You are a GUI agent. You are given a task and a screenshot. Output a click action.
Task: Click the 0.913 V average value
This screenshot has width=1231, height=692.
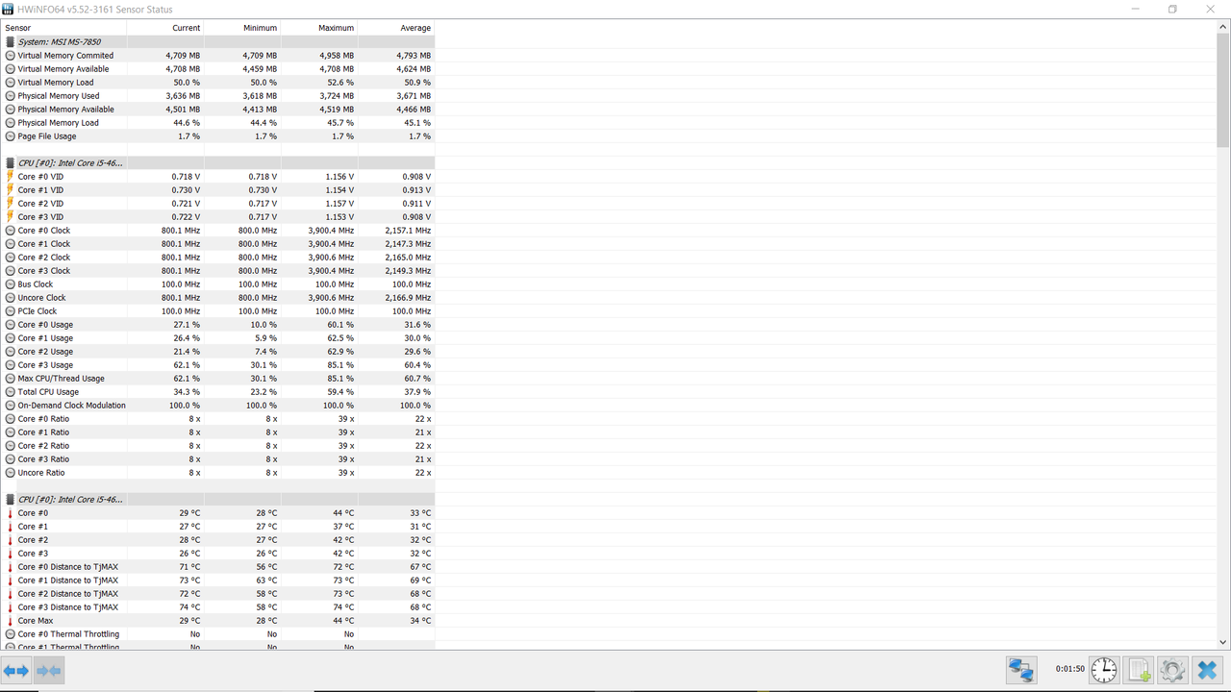[x=416, y=190]
